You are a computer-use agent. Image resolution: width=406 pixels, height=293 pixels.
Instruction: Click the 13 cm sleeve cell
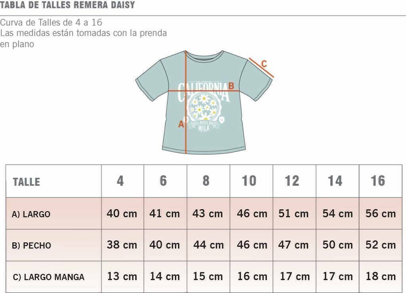(123, 276)
